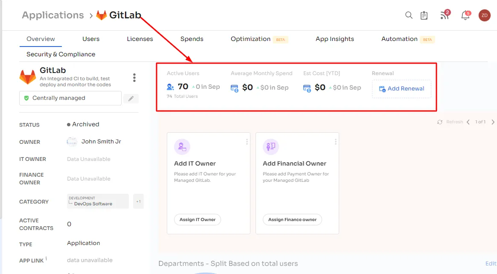
Task: Click the GitLab logo in breadcrumb
Action: 102,15
